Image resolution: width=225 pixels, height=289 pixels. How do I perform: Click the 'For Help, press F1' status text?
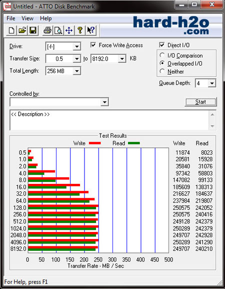click(26, 282)
